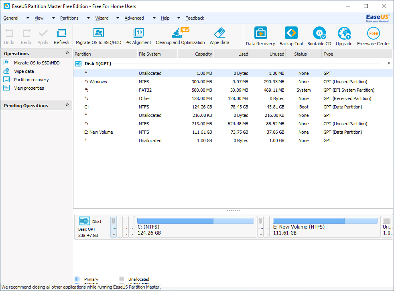The height and width of the screenshot is (291, 394).
Task: Open the Data Recovery tool
Action: coord(260,34)
